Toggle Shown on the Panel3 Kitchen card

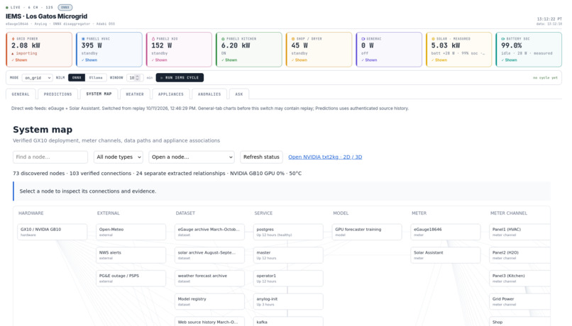[x=229, y=60]
